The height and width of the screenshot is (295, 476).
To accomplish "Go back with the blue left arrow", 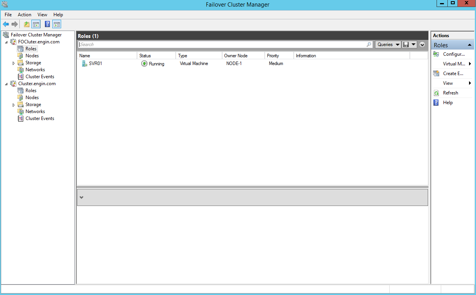I will click(6, 24).
